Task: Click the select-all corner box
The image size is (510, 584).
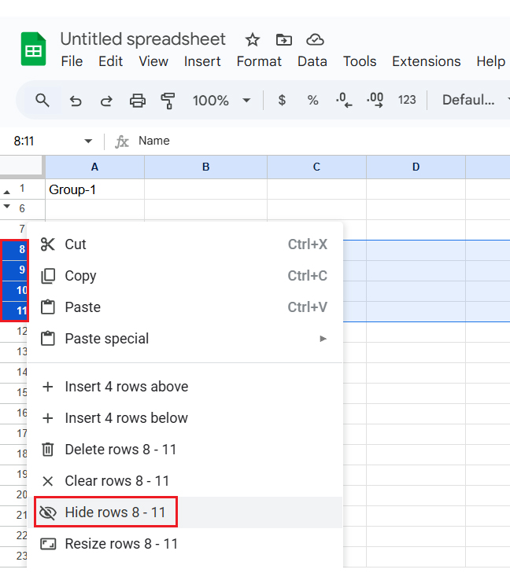Action: (x=21, y=165)
